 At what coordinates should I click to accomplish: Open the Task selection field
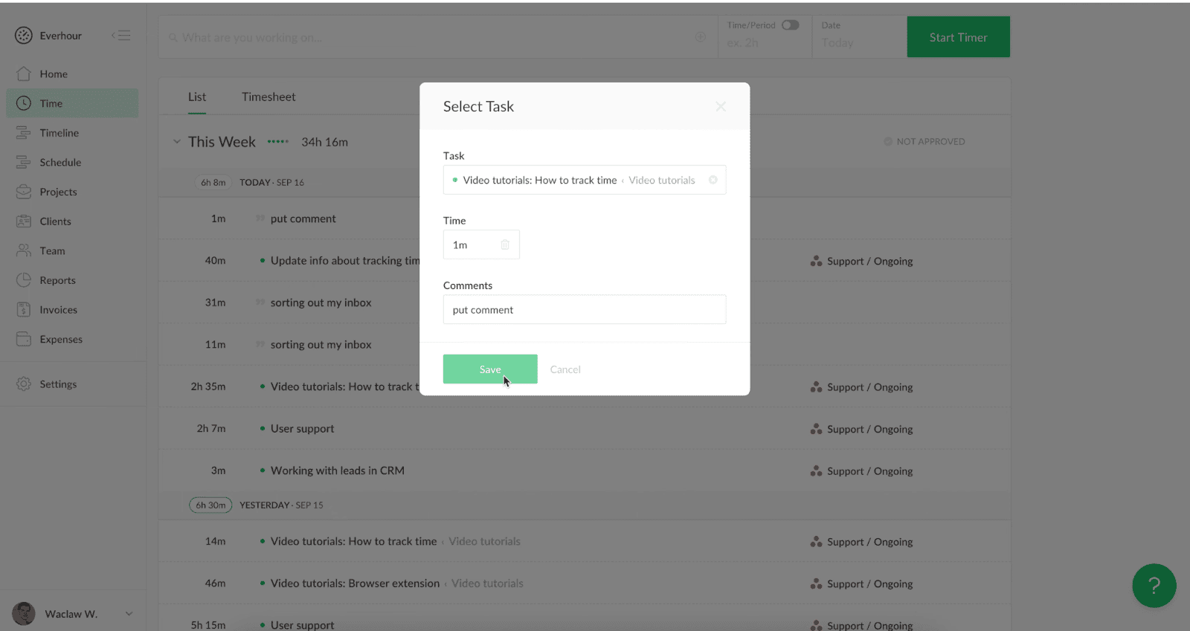click(x=576, y=180)
